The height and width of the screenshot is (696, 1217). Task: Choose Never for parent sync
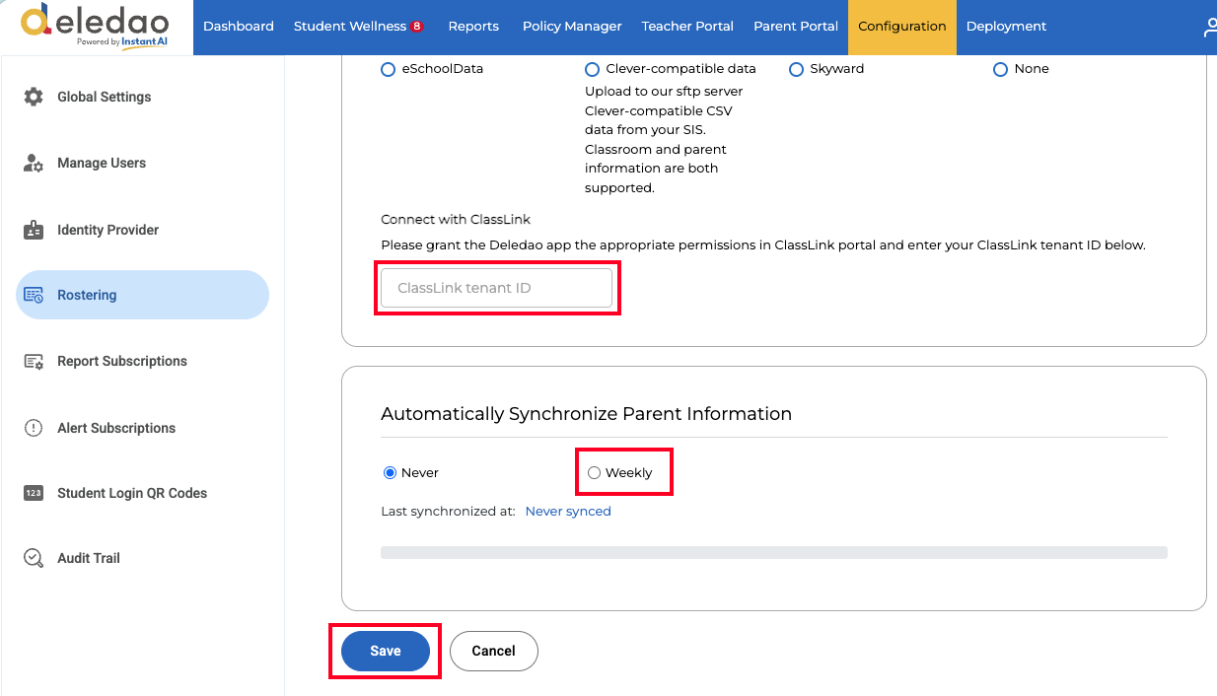coord(390,473)
